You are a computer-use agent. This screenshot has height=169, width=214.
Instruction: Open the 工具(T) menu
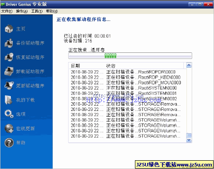click(37, 11)
